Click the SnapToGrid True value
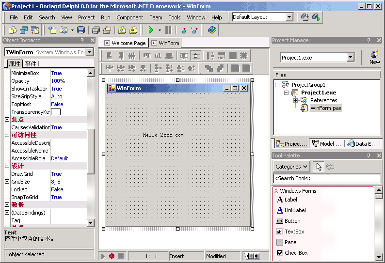Screen dimensions: 385x263 (56, 197)
